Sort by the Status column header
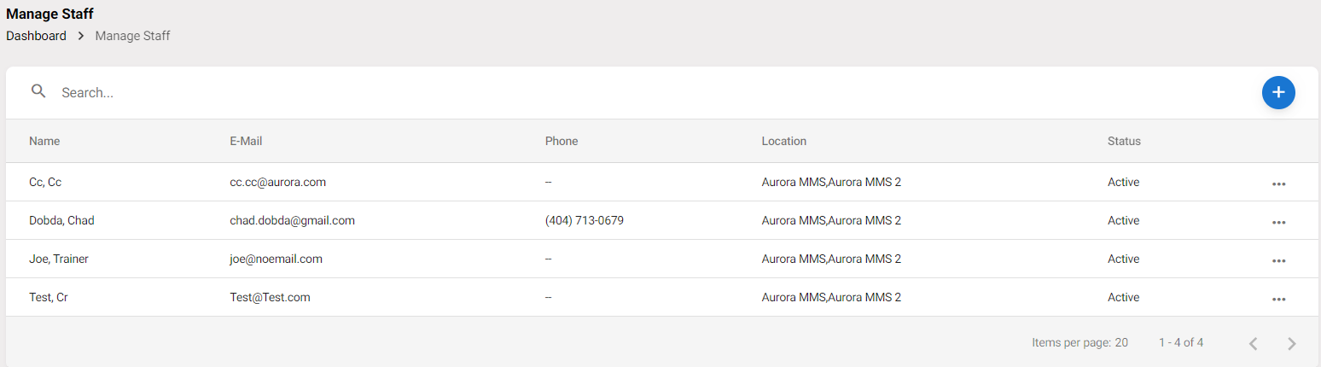1321x367 pixels. point(1124,141)
